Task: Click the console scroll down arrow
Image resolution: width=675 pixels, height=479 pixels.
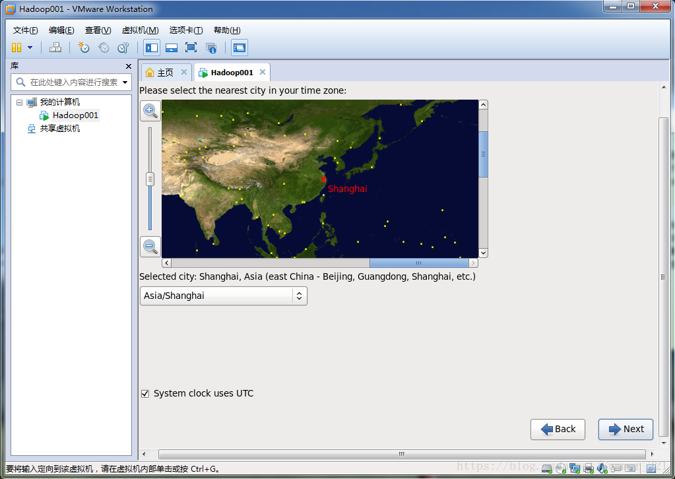Action: [x=663, y=443]
